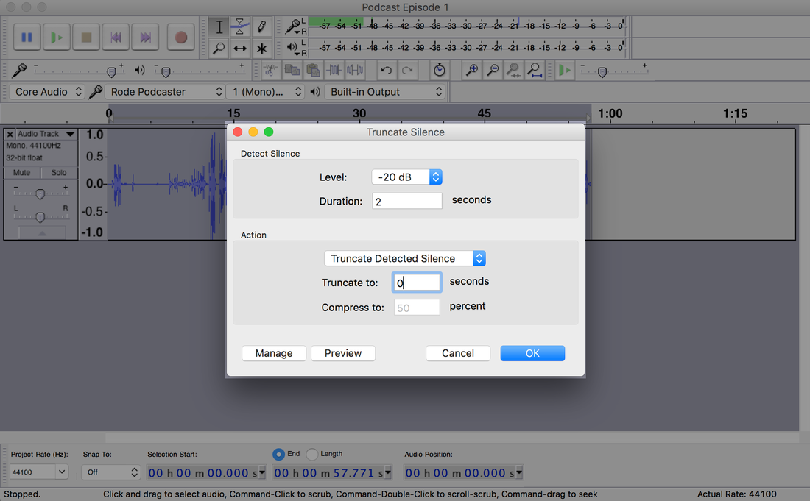
Task: Click the Sync-Lock tracks clock icon
Action: pos(439,70)
